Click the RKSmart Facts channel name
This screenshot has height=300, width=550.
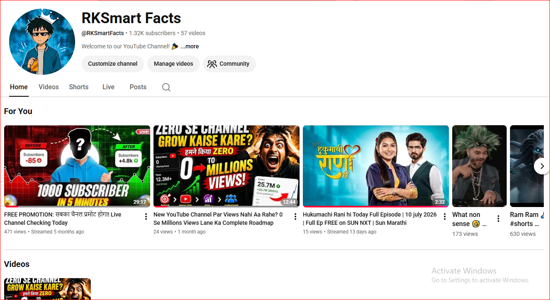[x=131, y=18]
